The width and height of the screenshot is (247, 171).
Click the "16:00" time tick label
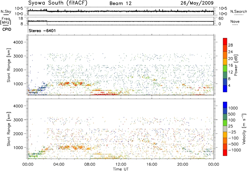(152, 165)
